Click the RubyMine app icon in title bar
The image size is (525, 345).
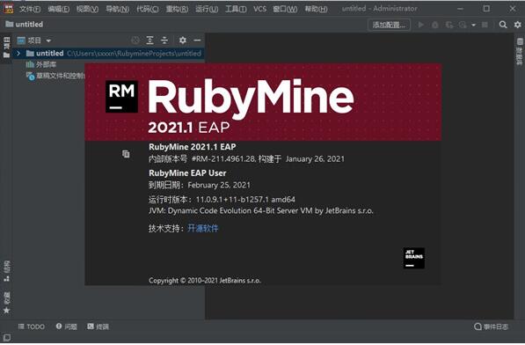tap(8, 9)
